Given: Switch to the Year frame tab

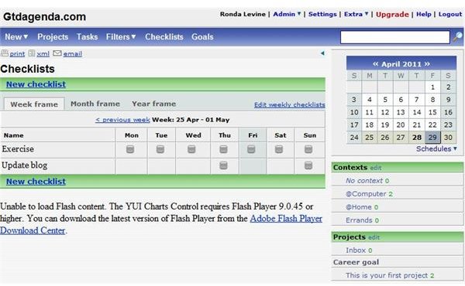Looking at the screenshot, I should coord(154,104).
